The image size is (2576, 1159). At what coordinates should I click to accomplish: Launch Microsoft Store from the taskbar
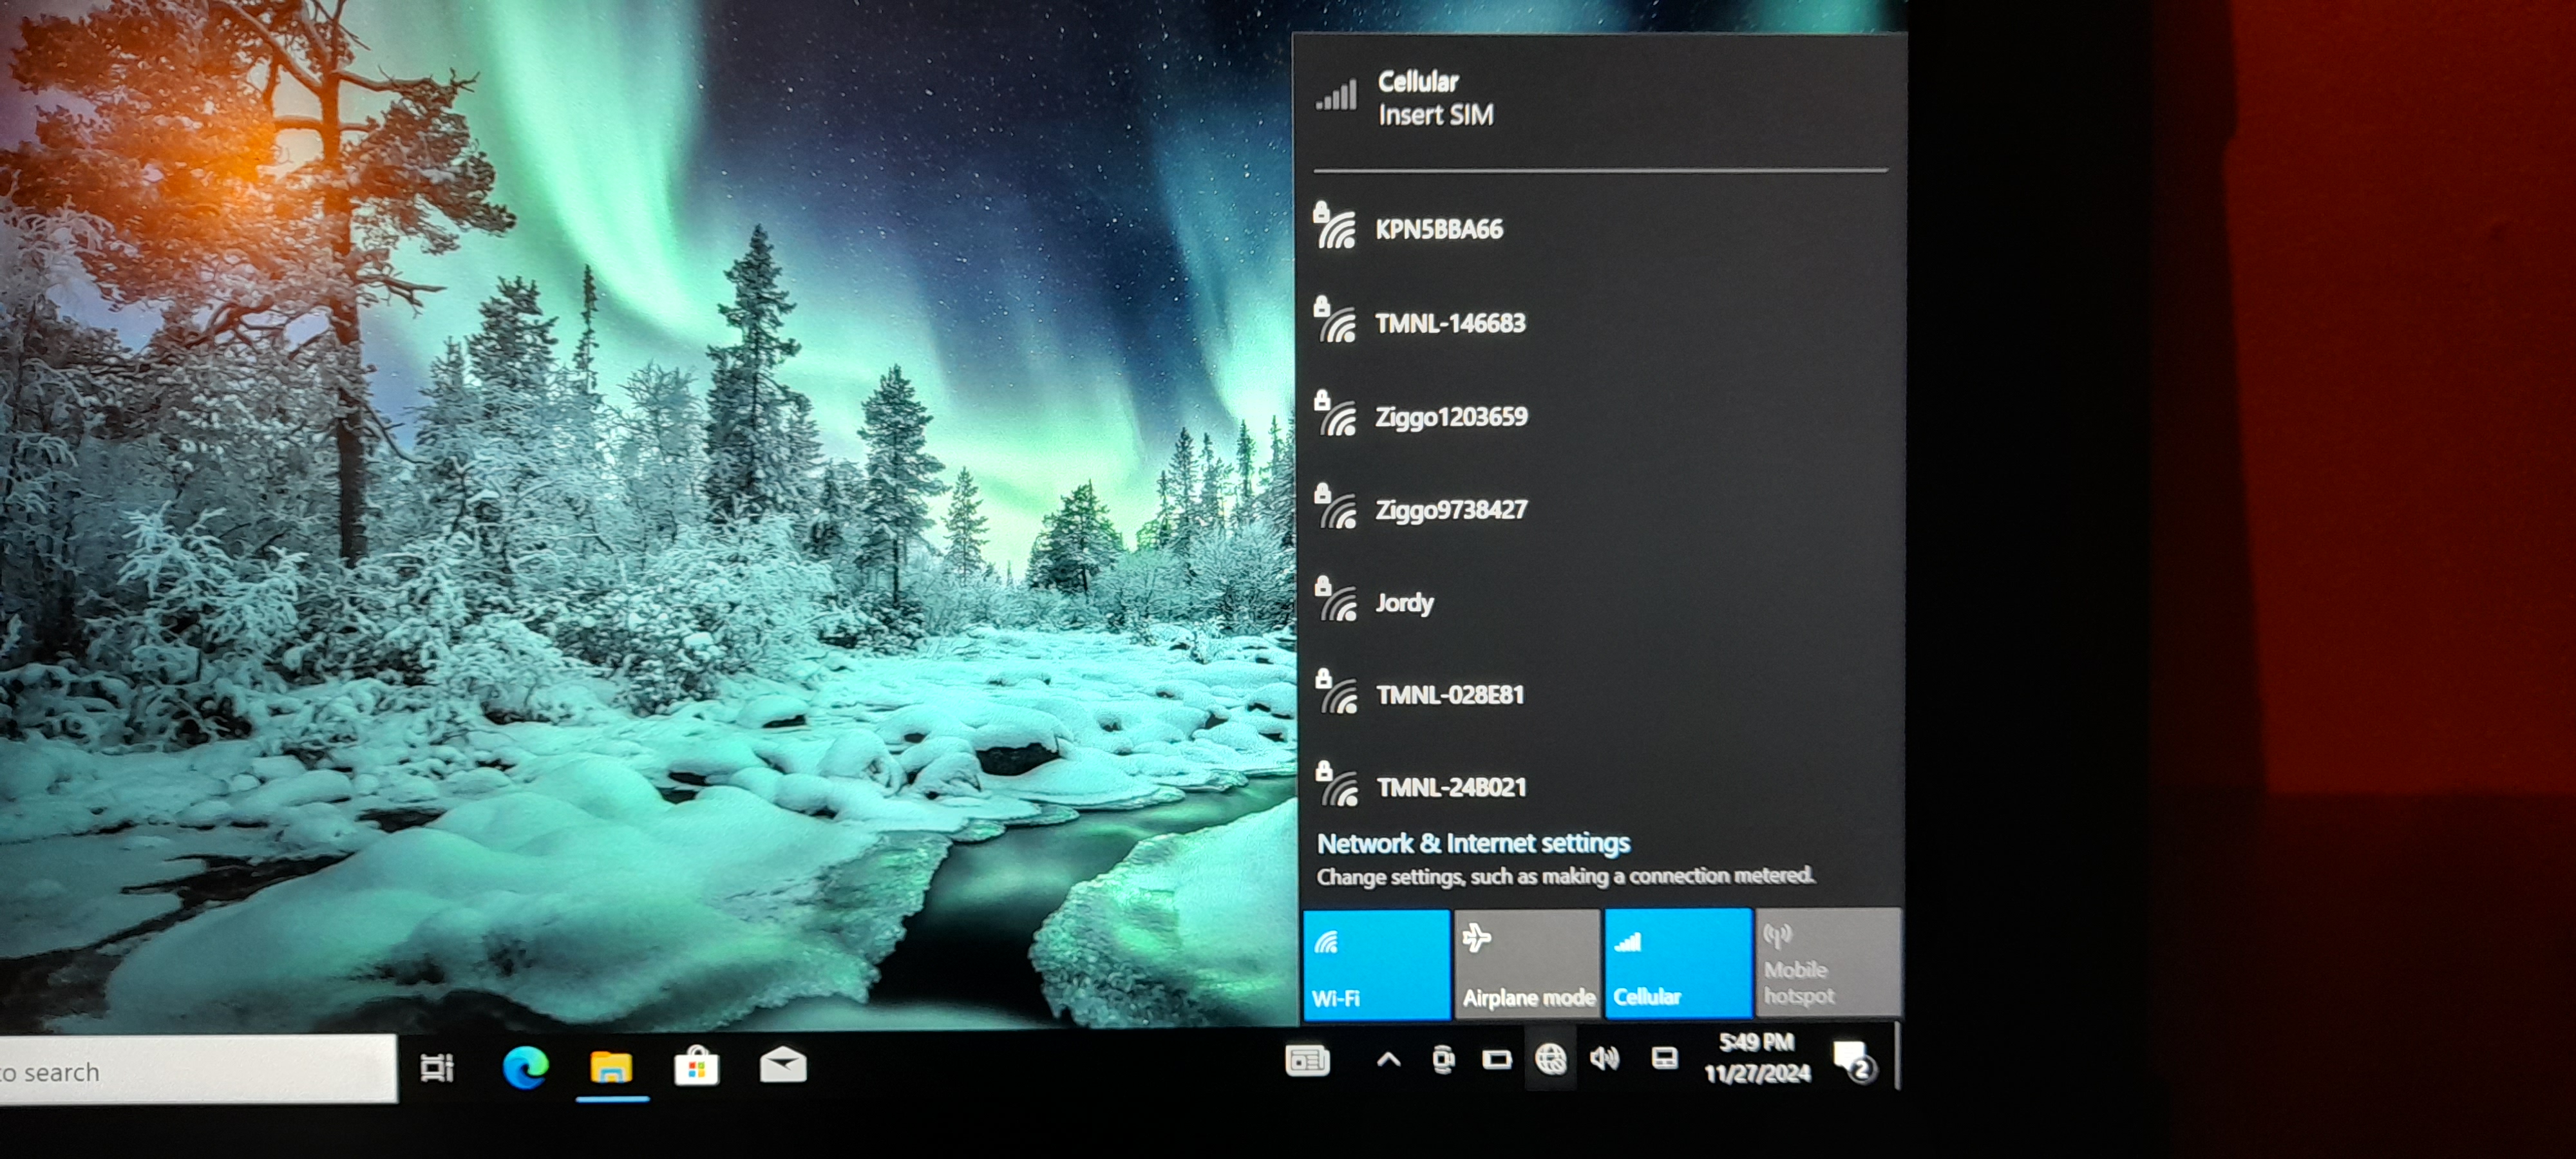(x=697, y=1067)
